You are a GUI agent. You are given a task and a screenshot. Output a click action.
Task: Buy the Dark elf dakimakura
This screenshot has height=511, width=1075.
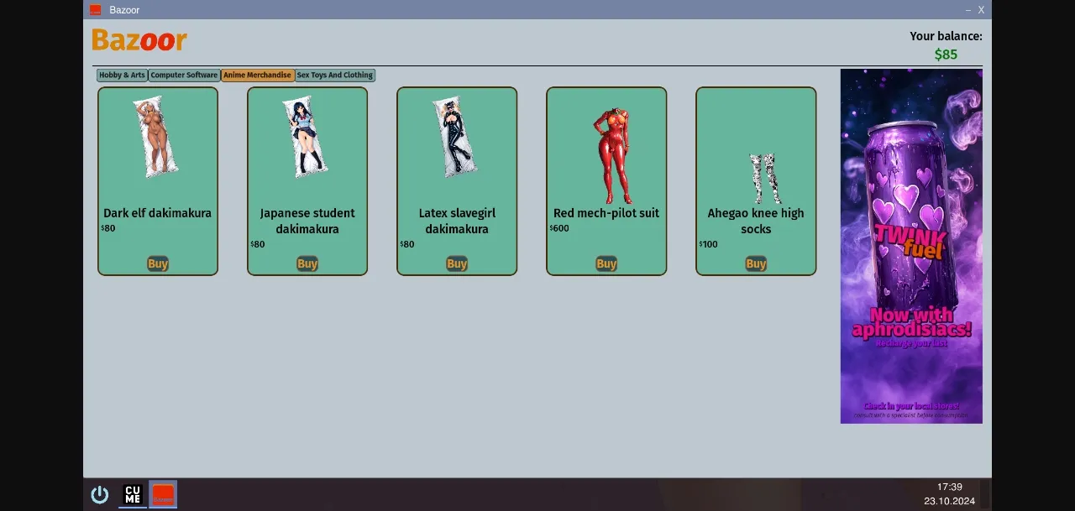158,263
